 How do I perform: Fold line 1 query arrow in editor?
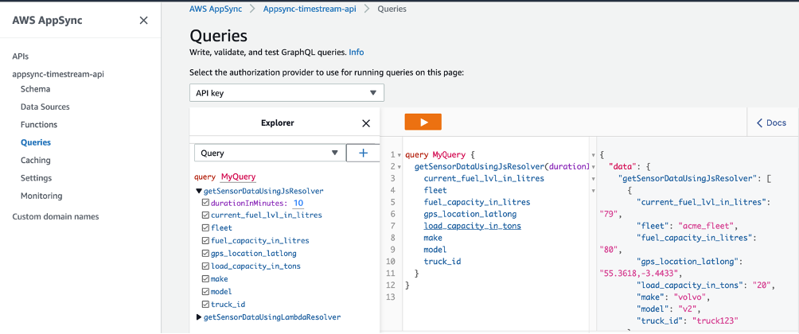(399, 155)
